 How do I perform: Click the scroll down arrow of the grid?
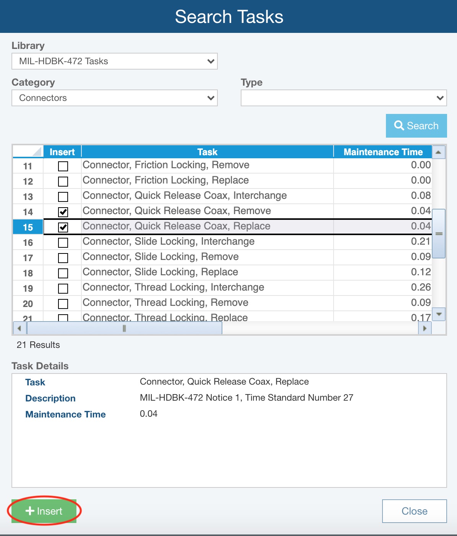[439, 314]
